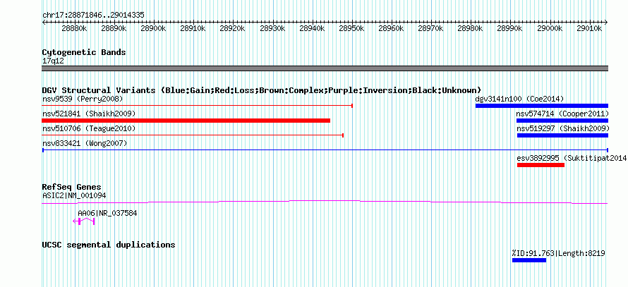628x287 pixels.
Task: Click the 28980k ruler position
Action: click(x=471, y=28)
